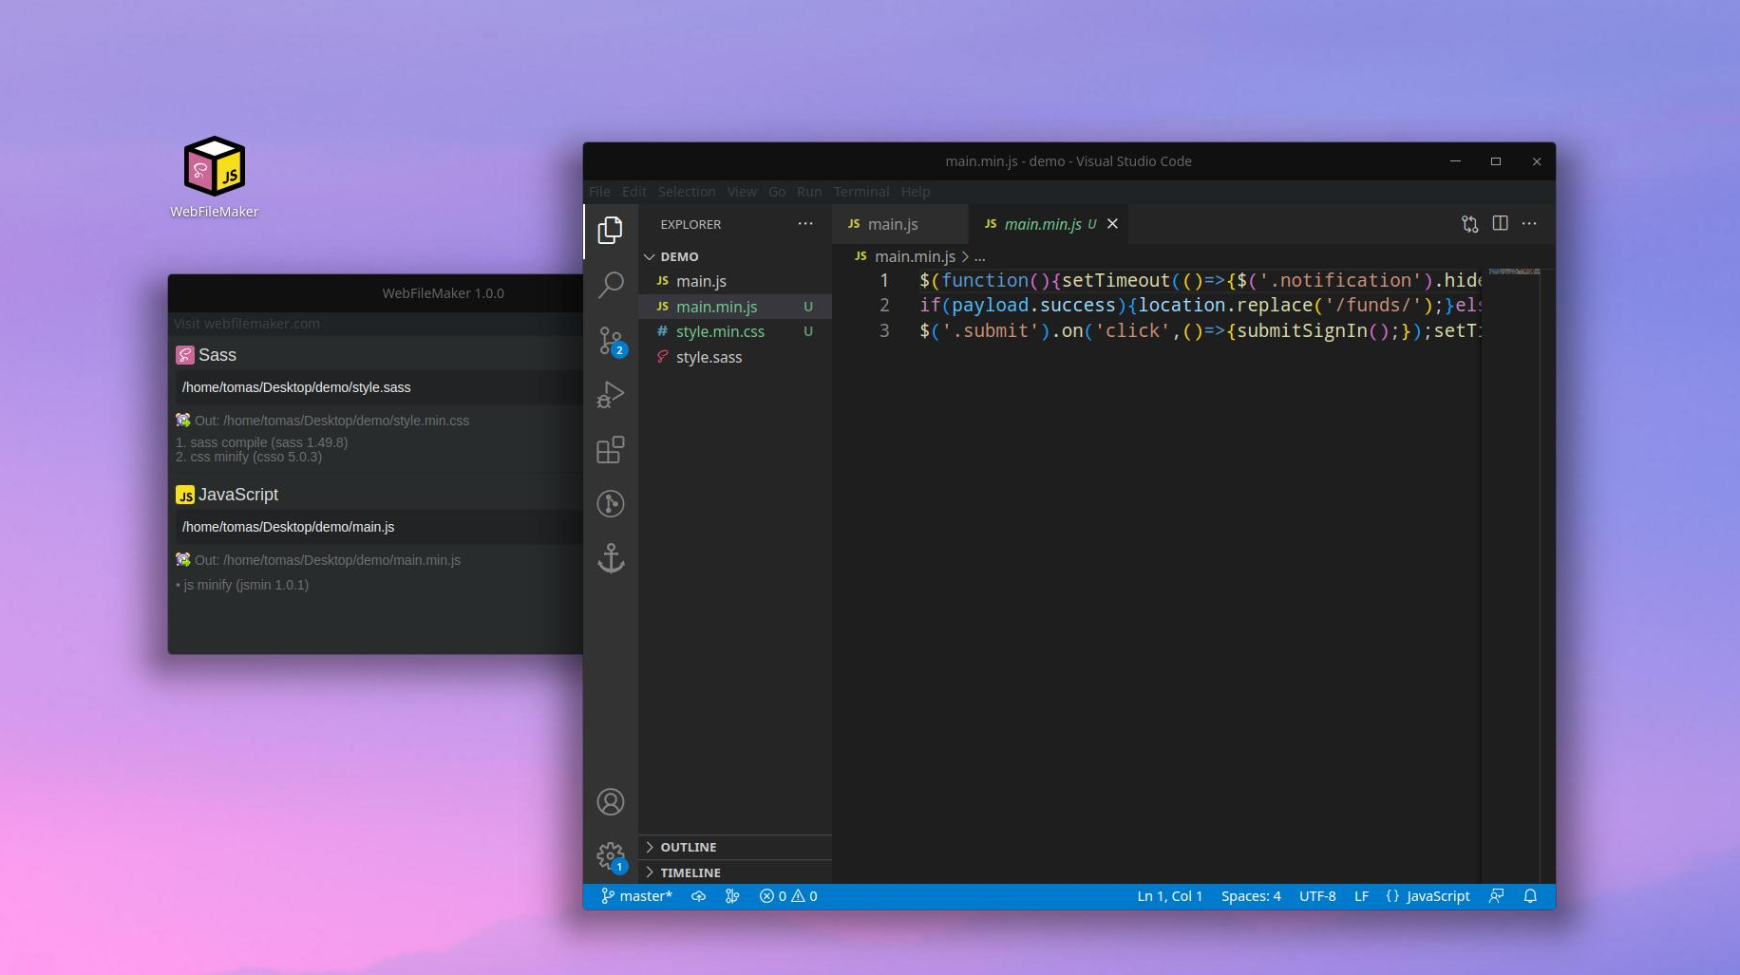Click the Ln 1, Col 1 status entry
The width and height of the screenshot is (1740, 975).
point(1169,896)
